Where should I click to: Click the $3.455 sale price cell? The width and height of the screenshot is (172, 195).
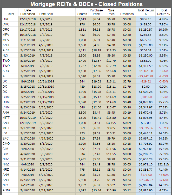(111, 123)
